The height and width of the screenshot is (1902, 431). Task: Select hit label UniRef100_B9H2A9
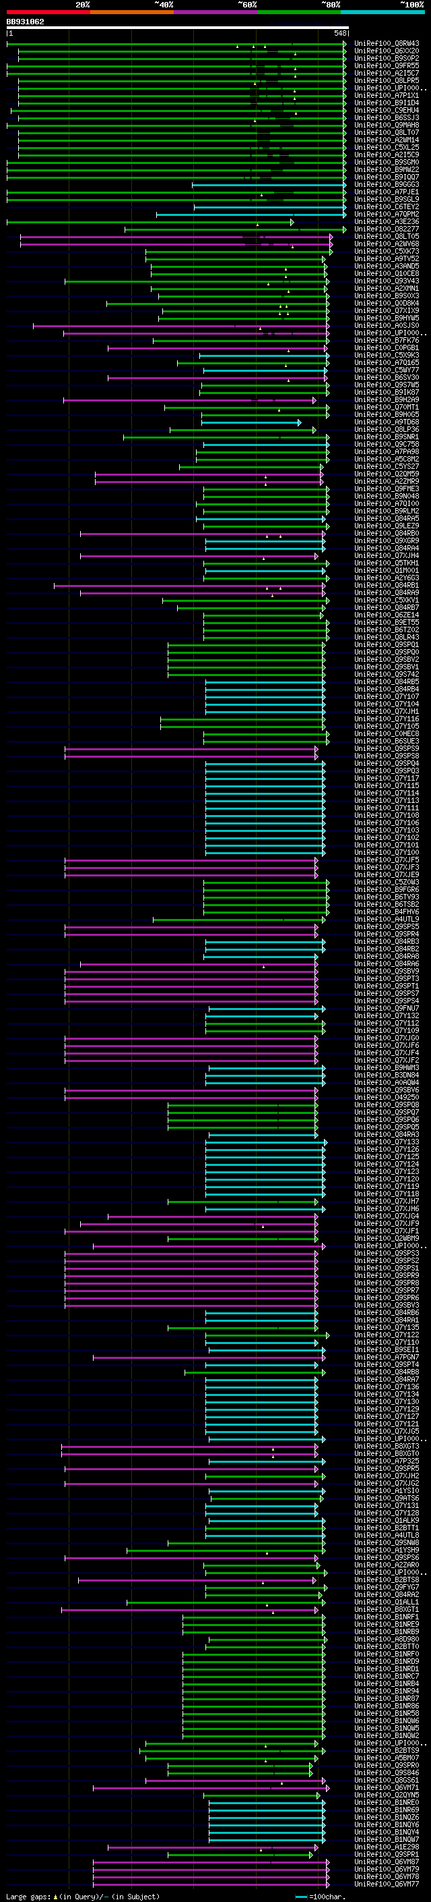tap(386, 399)
